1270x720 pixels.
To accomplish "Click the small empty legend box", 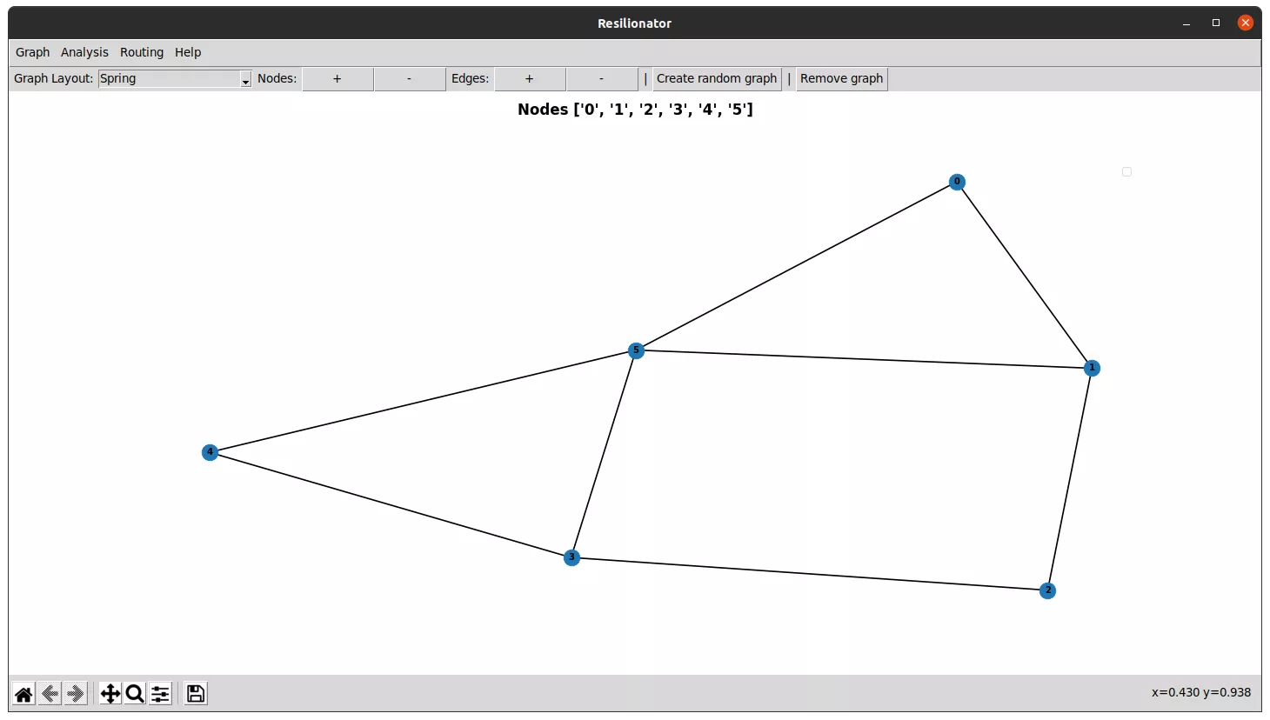I will click(1126, 171).
